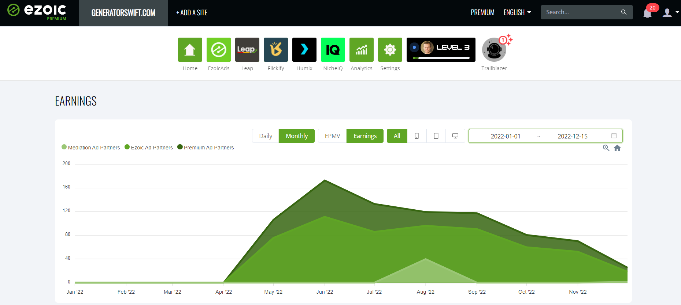Show EPMV metric on chart
This screenshot has width=681, height=305.
point(332,136)
